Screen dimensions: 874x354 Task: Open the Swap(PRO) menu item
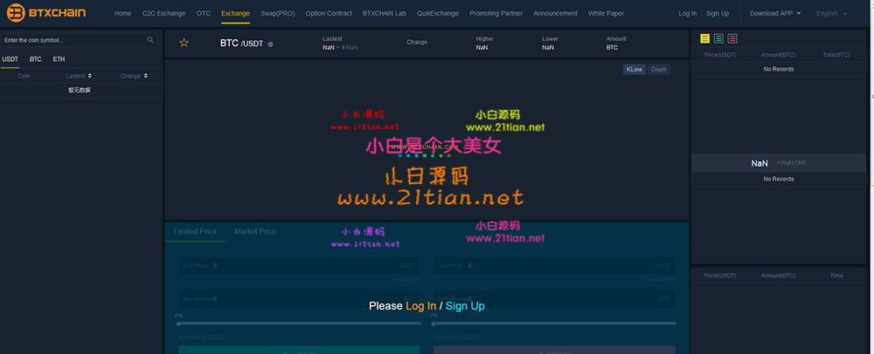coord(278,14)
